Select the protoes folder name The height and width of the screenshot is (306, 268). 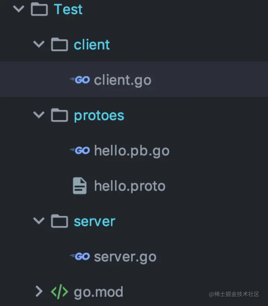[99, 115]
